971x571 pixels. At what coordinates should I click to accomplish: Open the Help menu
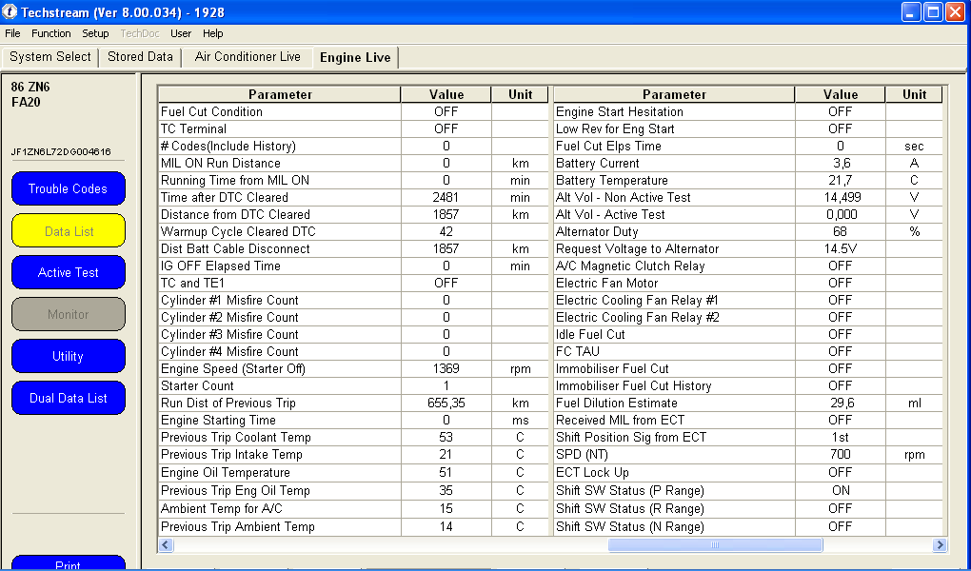(213, 33)
